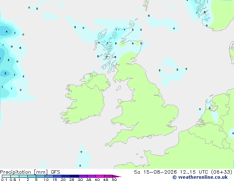Select the forecast date 'Sa 15-08-2026 12..15 UTC (06+33)'
The height and width of the screenshot is (181, 234).
click(183, 172)
